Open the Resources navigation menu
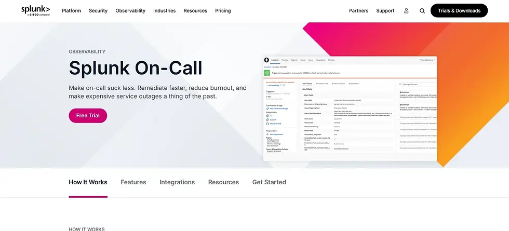 pos(195,11)
